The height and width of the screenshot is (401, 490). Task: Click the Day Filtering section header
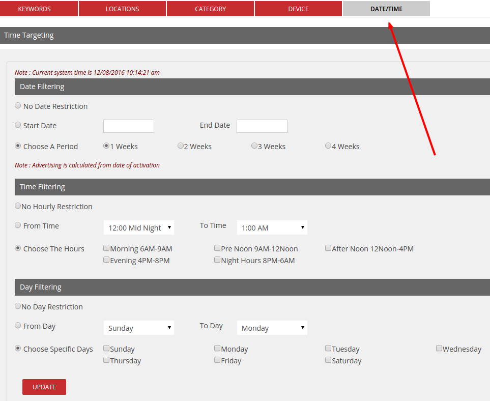(x=252, y=287)
